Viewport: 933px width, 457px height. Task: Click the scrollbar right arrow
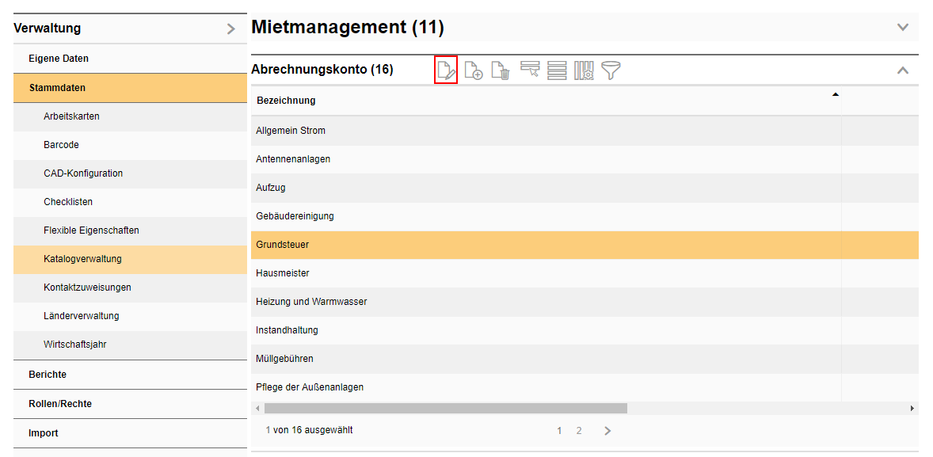[x=912, y=408]
